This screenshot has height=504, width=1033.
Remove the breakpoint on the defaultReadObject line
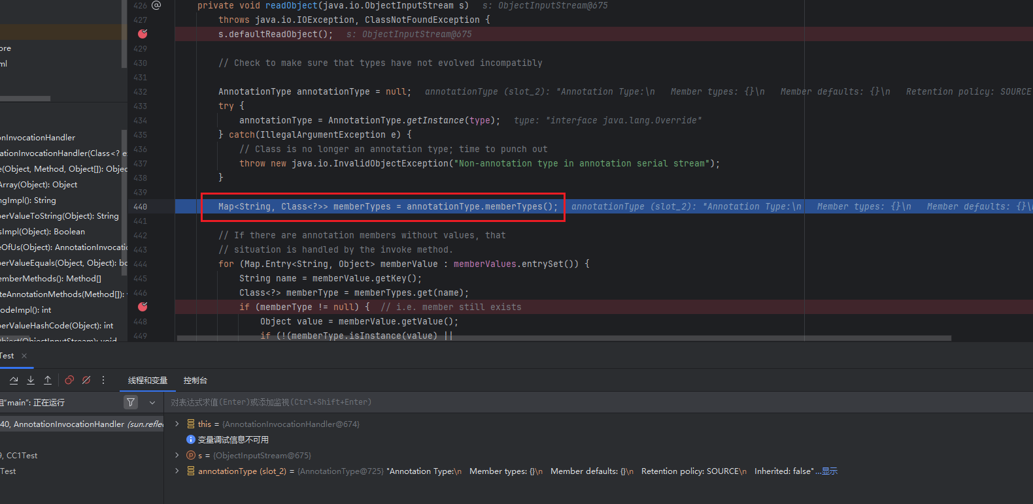(x=143, y=34)
